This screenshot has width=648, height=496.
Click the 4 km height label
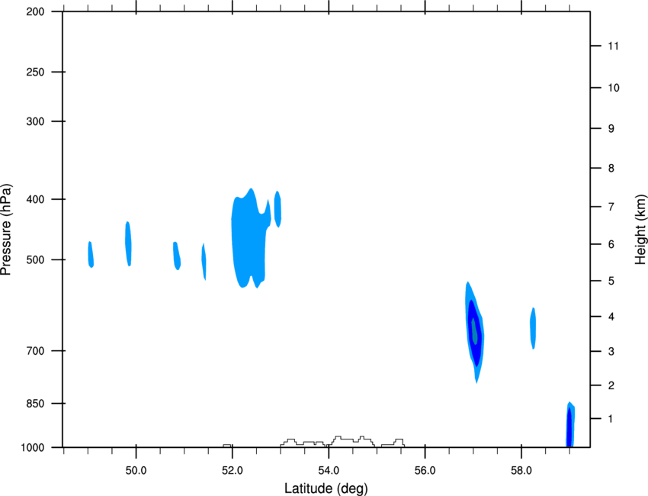pyautogui.click(x=611, y=317)
